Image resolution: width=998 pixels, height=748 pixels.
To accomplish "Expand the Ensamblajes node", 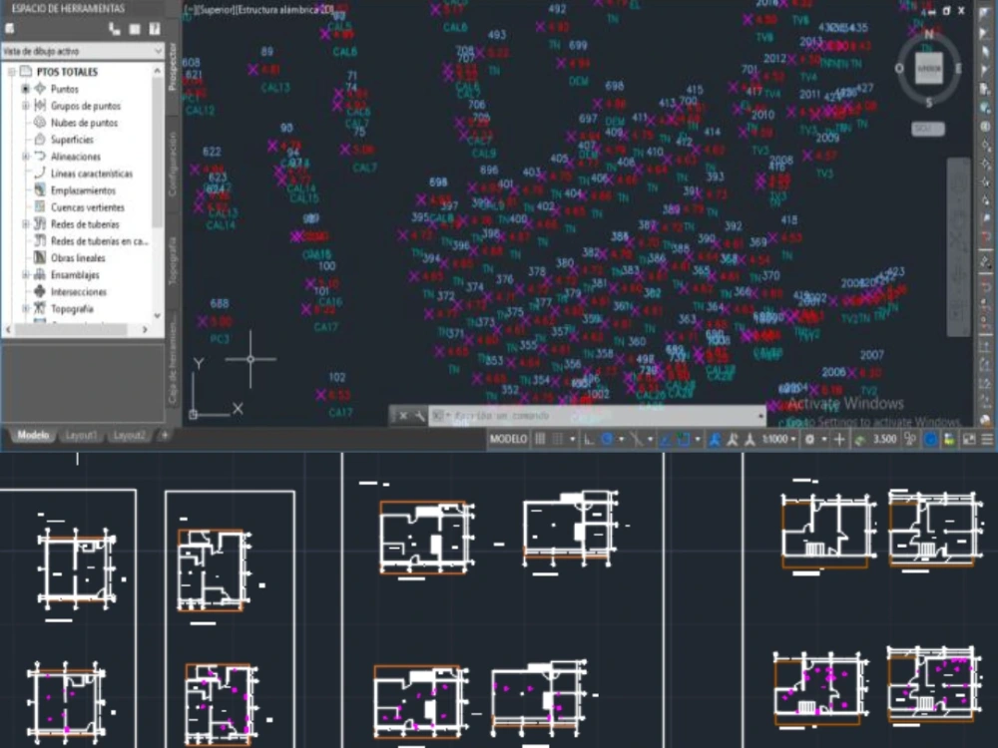I will (26, 275).
